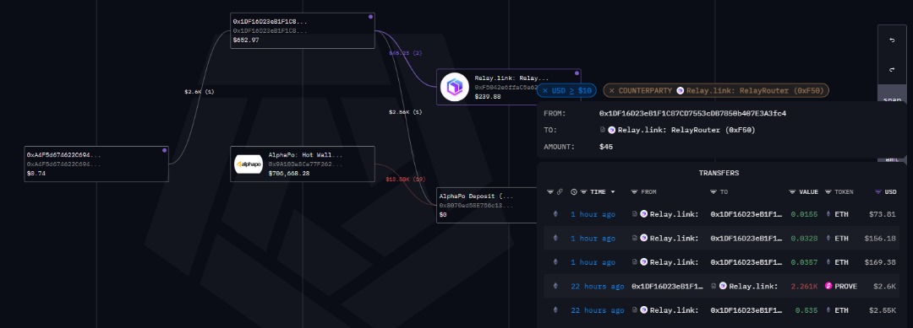The height and width of the screenshot is (328, 913).
Task: Click the value 0.0328 in transfers table
Action: 804,238
